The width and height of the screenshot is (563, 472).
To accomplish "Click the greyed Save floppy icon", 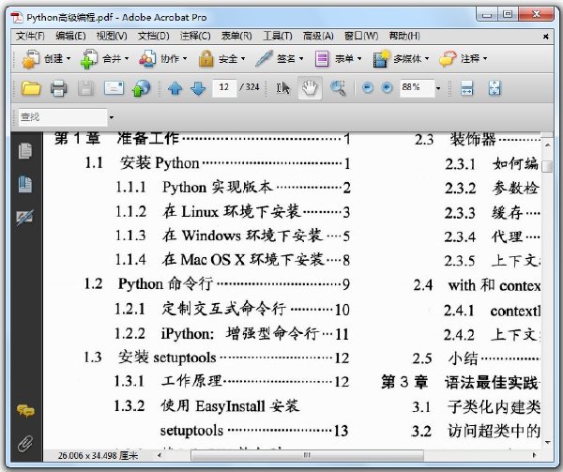I will coord(85,88).
